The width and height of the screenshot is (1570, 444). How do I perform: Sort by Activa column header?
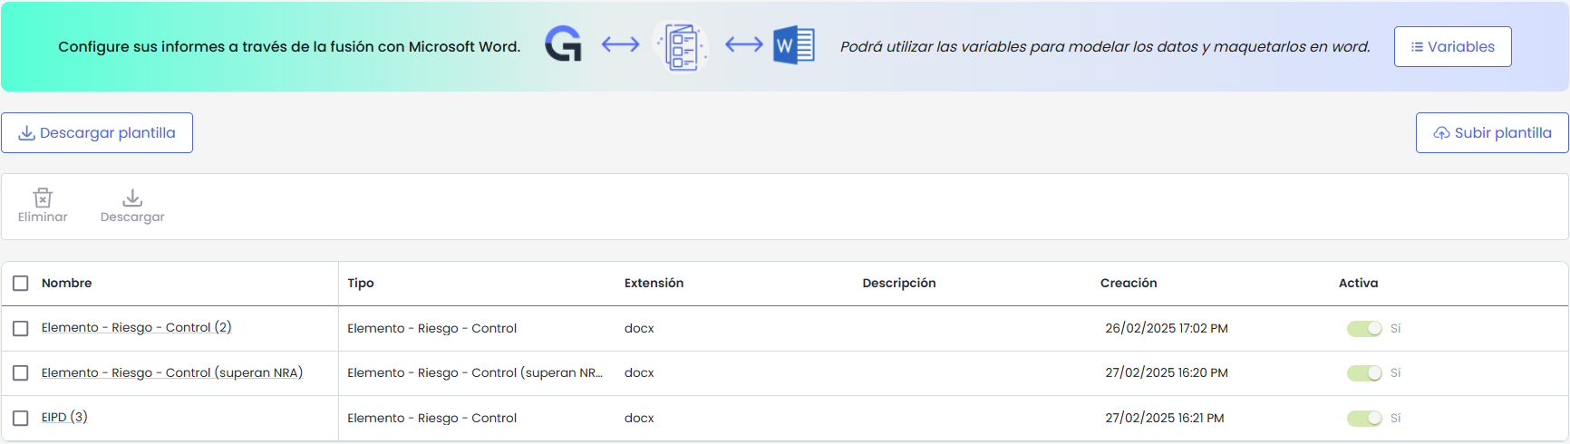coord(1358,283)
